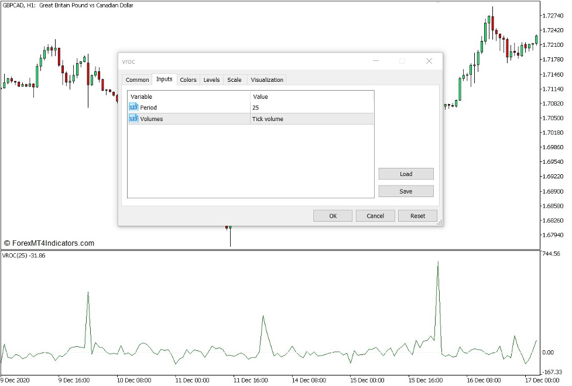Minimize the VROC dialog
Screen dimensions: 572x386
coord(375,61)
